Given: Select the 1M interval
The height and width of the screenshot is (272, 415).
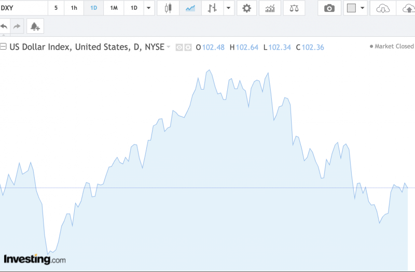Looking at the screenshot, I should click(x=114, y=8).
